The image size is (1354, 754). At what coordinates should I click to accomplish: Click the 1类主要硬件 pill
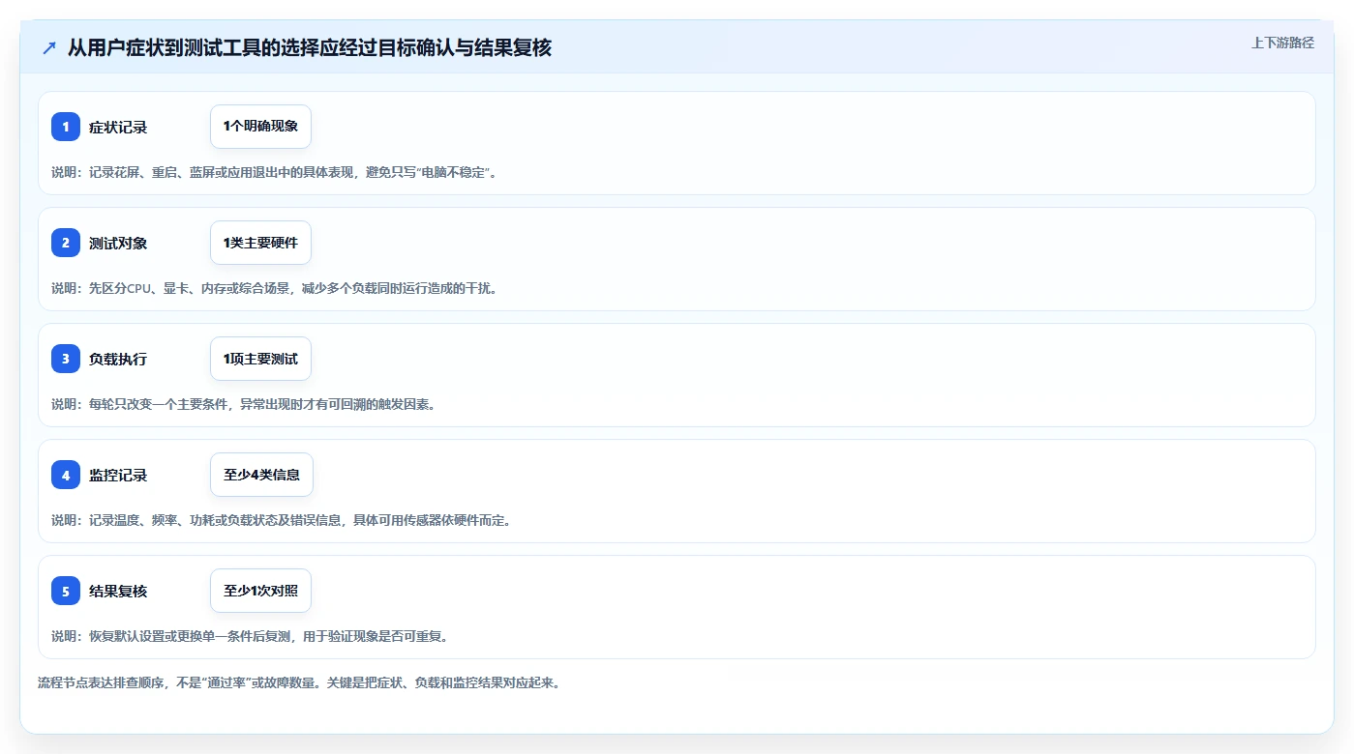(x=260, y=243)
